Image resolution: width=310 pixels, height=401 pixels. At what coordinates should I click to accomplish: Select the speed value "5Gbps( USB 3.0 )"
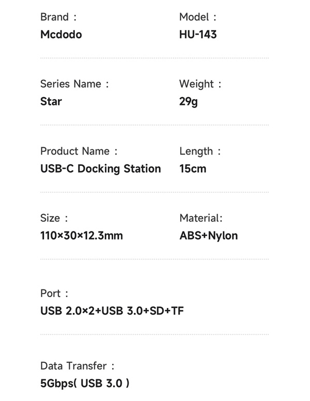pyautogui.click(x=85, y=383)
